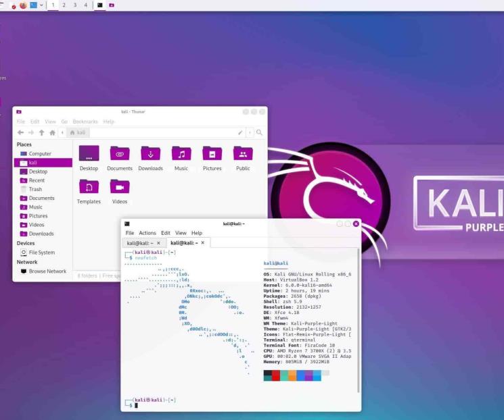Open the Actions menu in terminal

[147, 233]
